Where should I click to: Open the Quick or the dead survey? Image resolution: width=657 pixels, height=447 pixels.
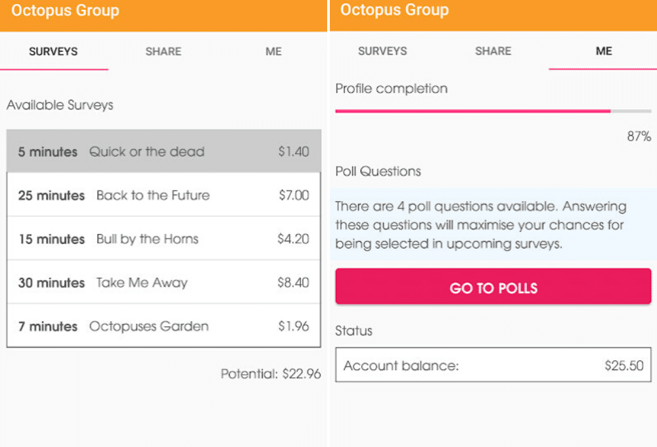[164, 151]
